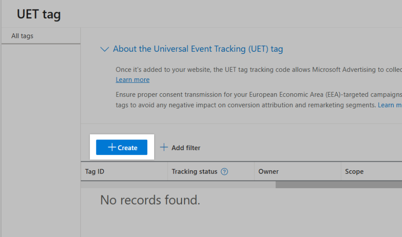Select the Add filter label
The image size is (402, 237).
coord(186,148)
